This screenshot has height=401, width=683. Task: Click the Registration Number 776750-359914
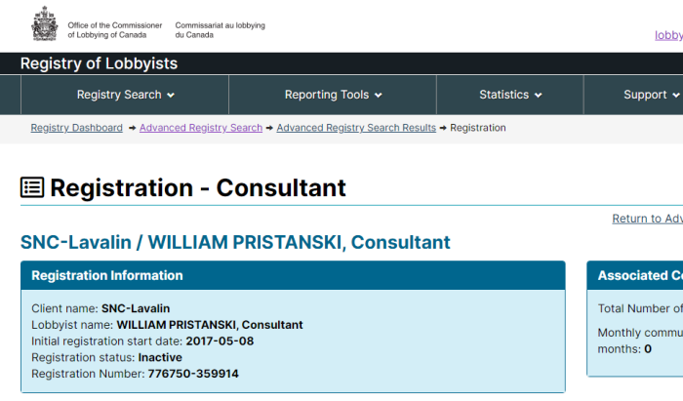[x=193, y=374]
